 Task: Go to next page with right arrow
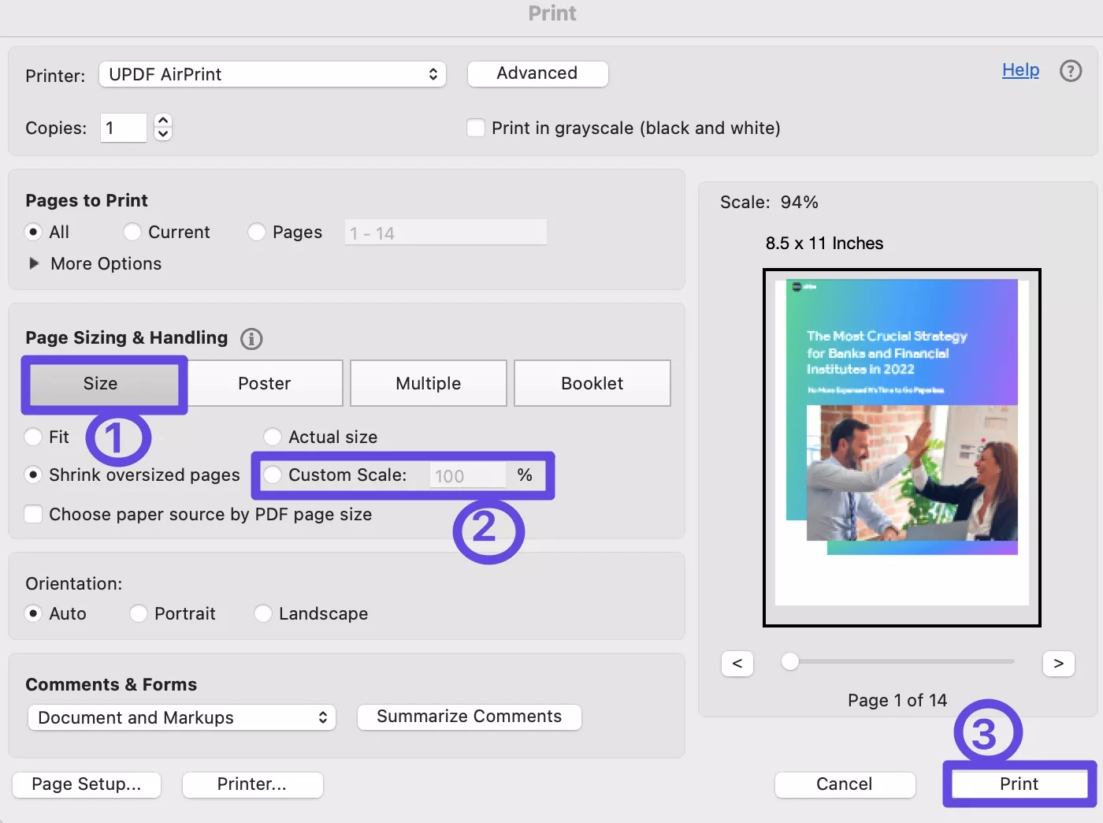[x=1058, y=663]
